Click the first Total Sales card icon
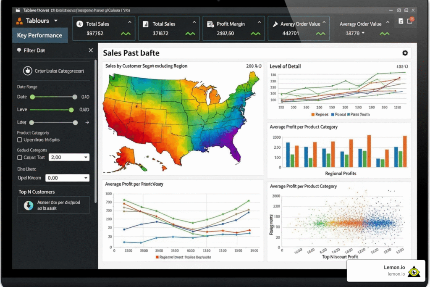430x287 pixels. 80,24
